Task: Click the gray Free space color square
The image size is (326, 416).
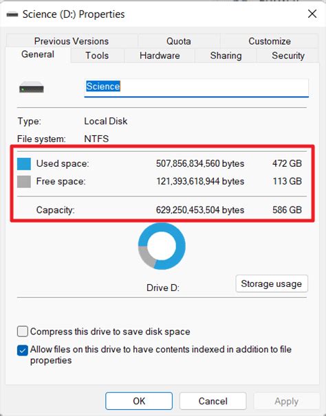Action: point(24,182)
